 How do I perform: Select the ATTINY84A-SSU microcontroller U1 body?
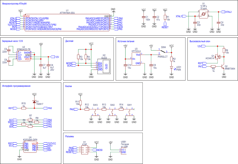click(67, 23)
